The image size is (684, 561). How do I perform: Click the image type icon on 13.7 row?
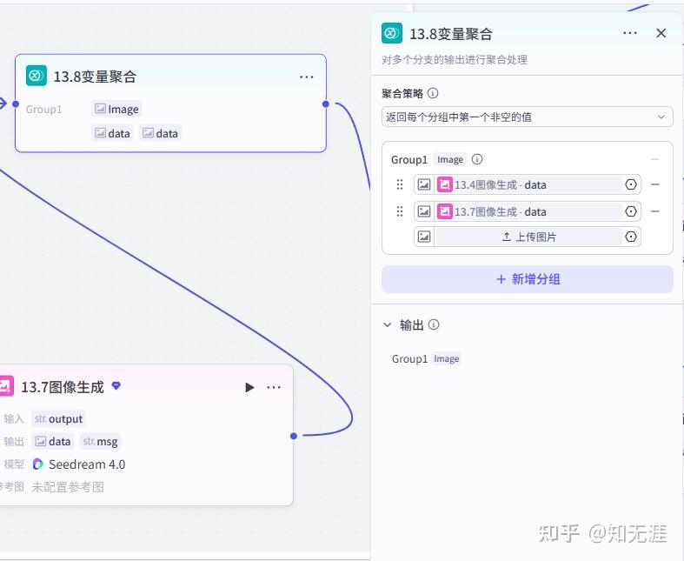pos(424,211)
